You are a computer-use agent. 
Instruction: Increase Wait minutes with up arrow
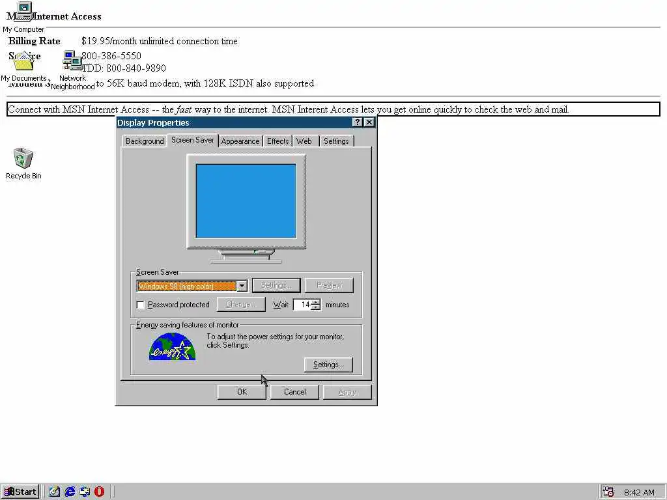tap(316, 302)
